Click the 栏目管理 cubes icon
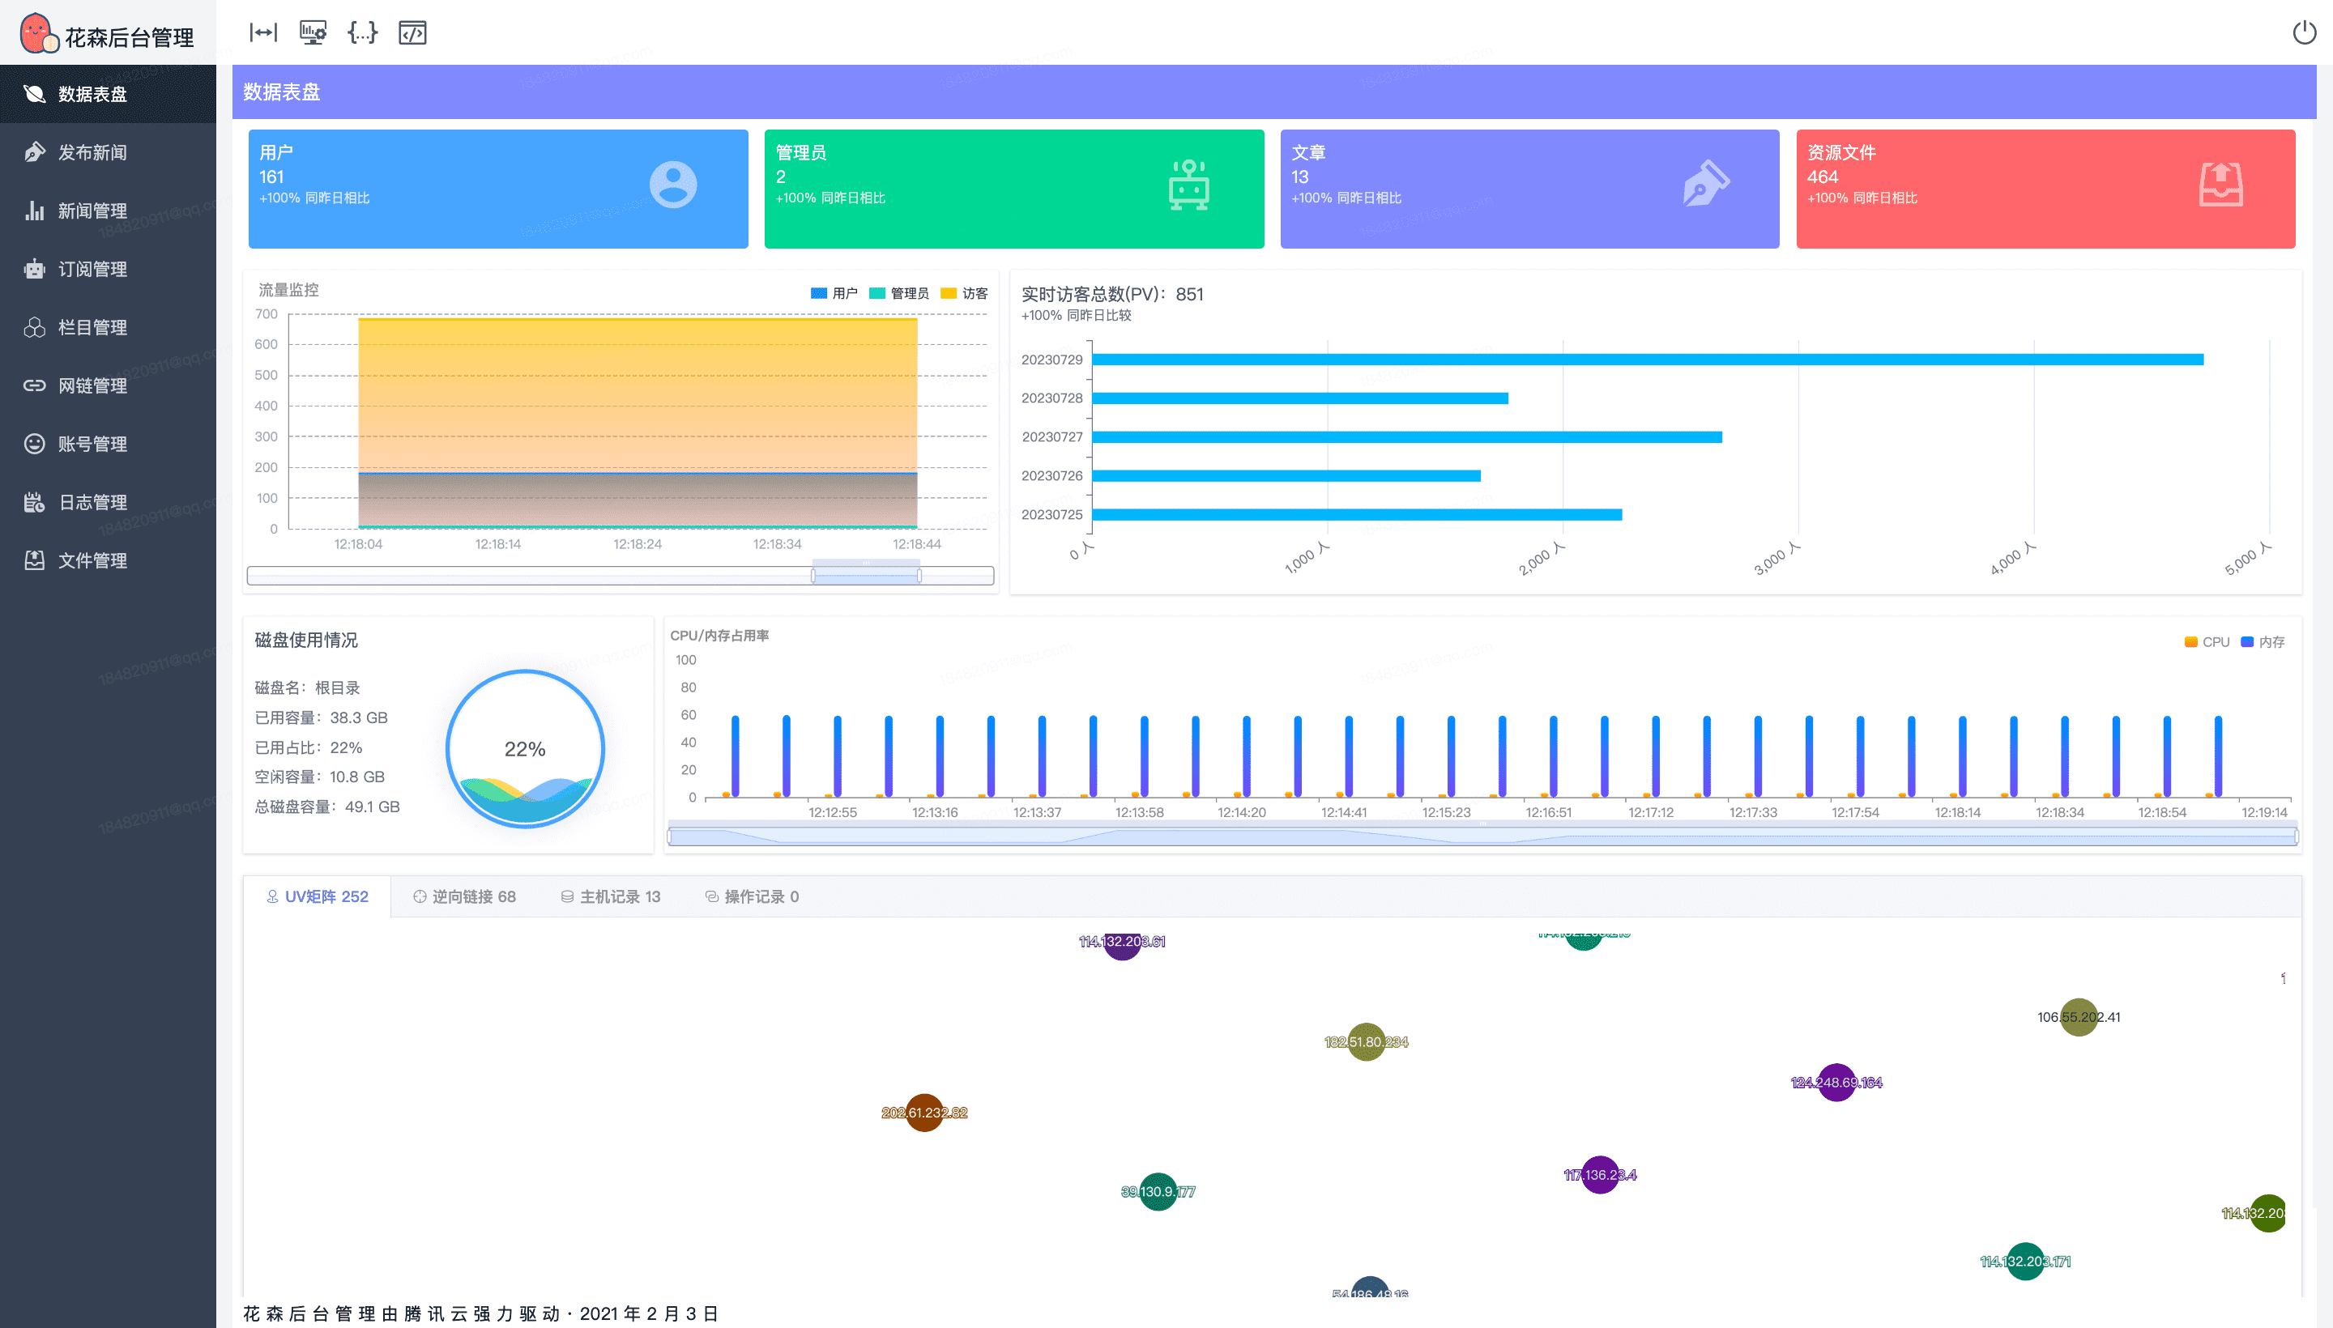The height and width of the screenshot is (1328, 2333). click(x=34, y=327)
